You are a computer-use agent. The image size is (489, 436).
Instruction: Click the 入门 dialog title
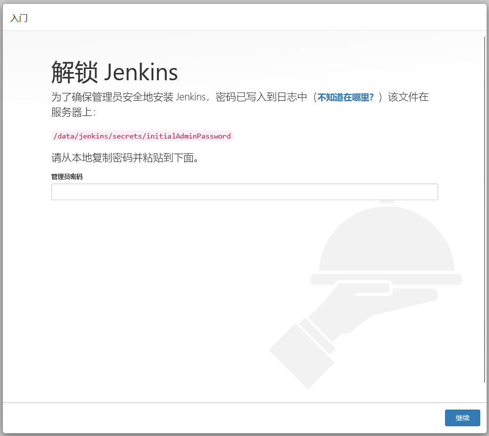19,18
